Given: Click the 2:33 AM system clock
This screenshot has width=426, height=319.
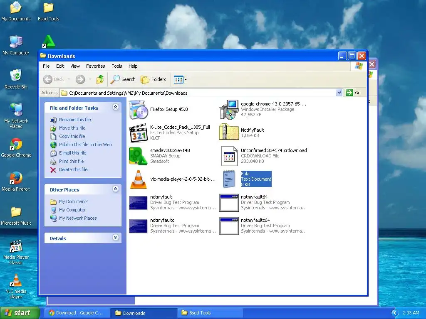Looking at the screenshot, I should [411, 313].
